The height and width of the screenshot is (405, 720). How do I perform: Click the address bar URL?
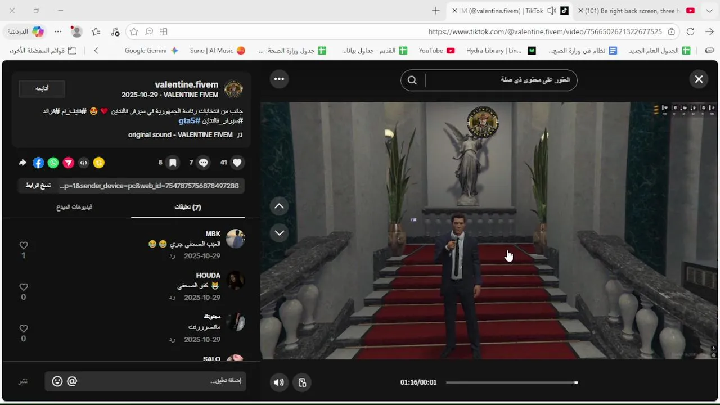click(x=545, y=32)
